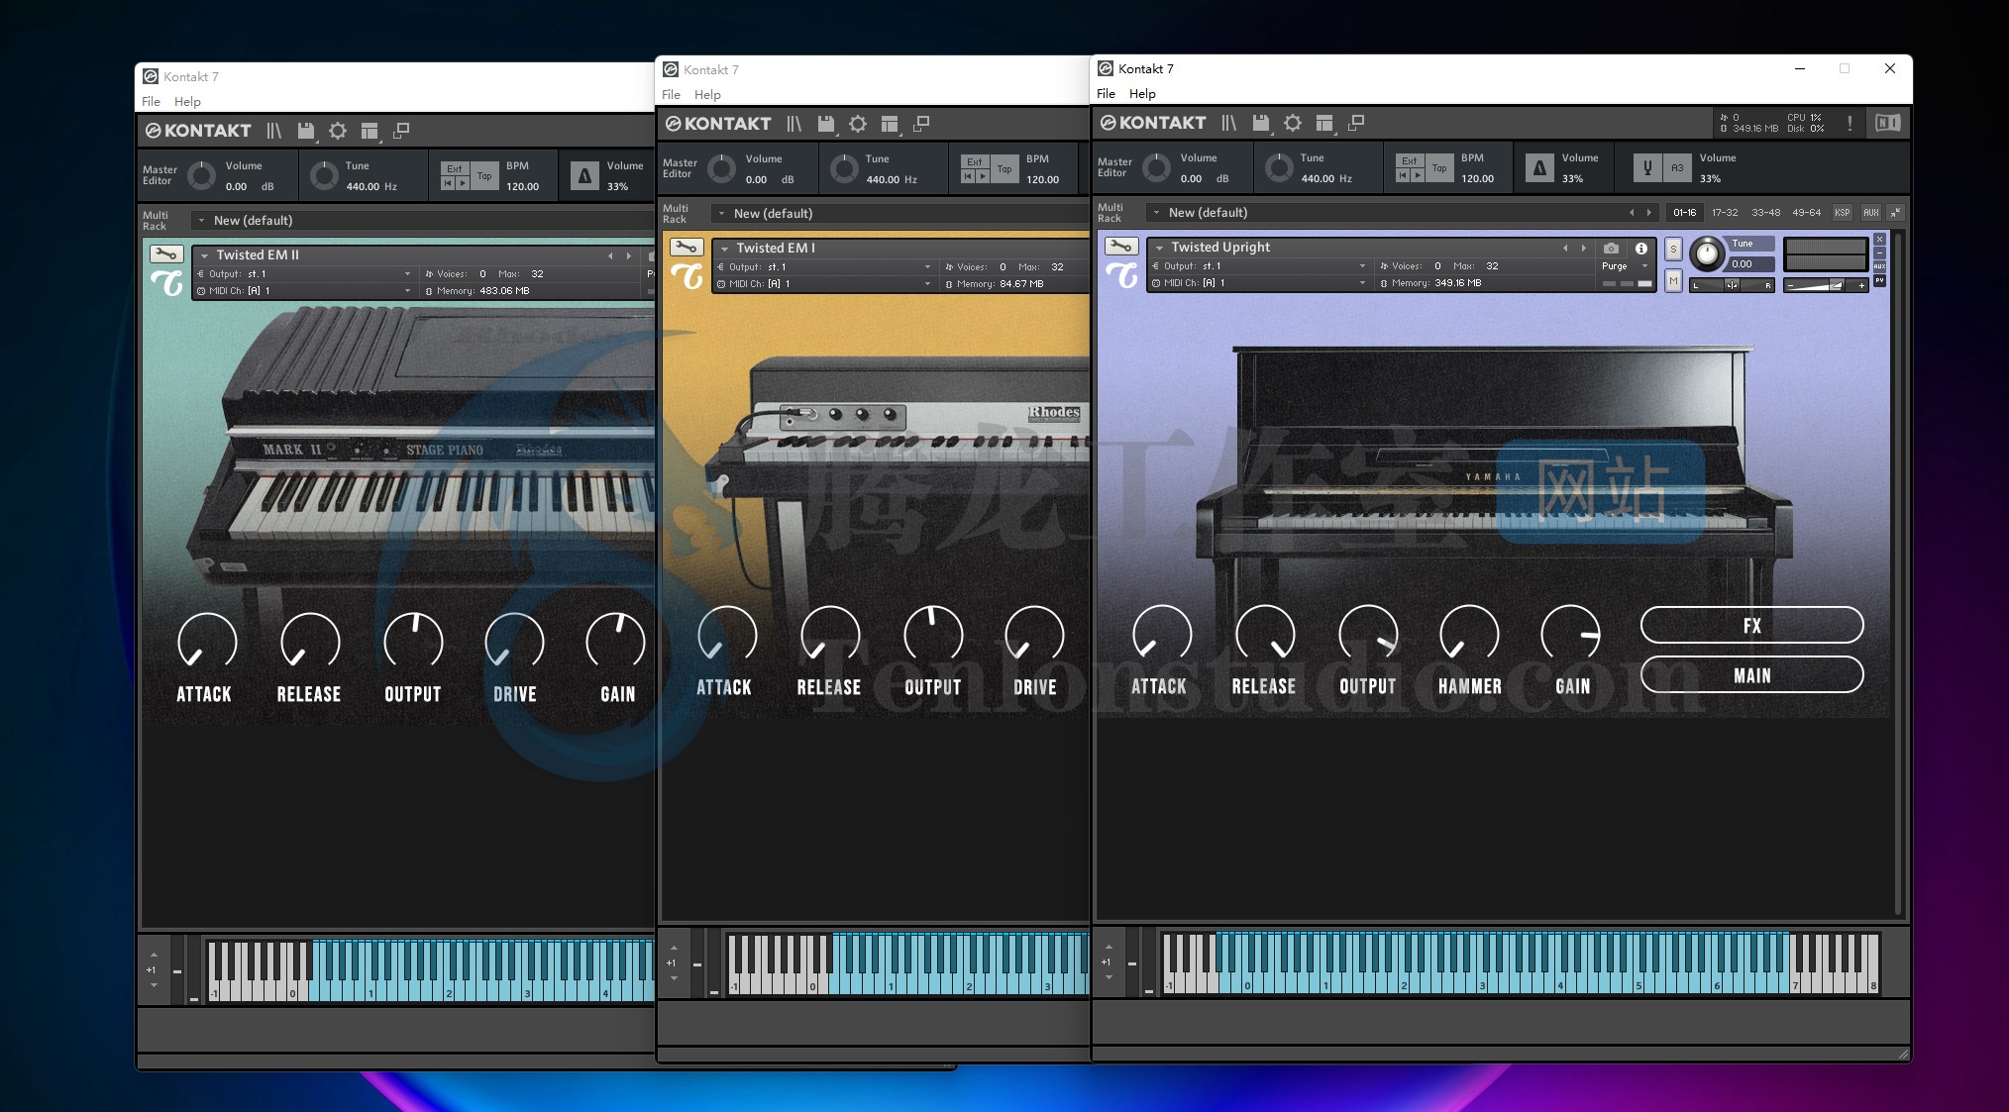Select the 49-64 rack page tab

1806,213
